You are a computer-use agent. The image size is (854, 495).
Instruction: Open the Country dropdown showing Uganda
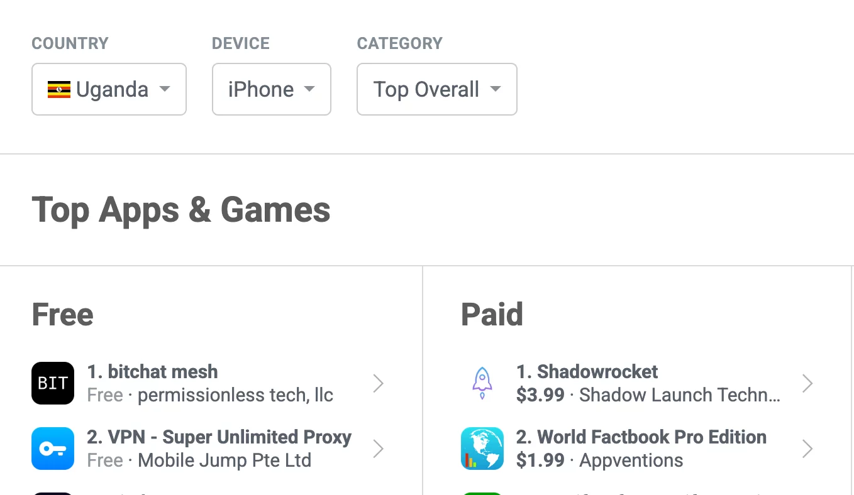tap(109, 89)
